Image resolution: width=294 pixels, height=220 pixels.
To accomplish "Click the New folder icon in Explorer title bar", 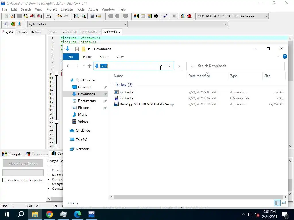I will 83,49.
